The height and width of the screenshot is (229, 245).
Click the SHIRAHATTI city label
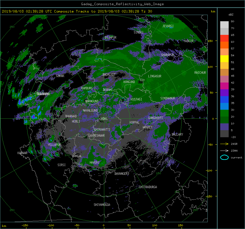102,130
